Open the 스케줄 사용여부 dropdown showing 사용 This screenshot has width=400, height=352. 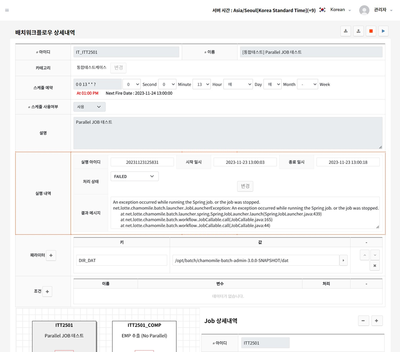coord(89,107)
